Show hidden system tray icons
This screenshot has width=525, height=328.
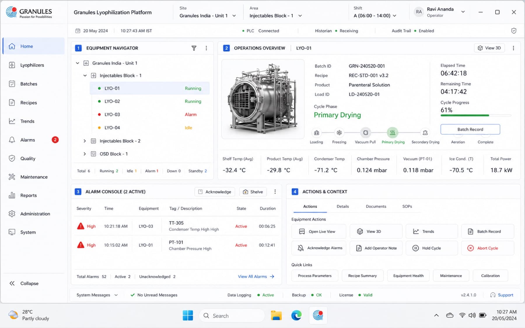click(x=436, y=315)
